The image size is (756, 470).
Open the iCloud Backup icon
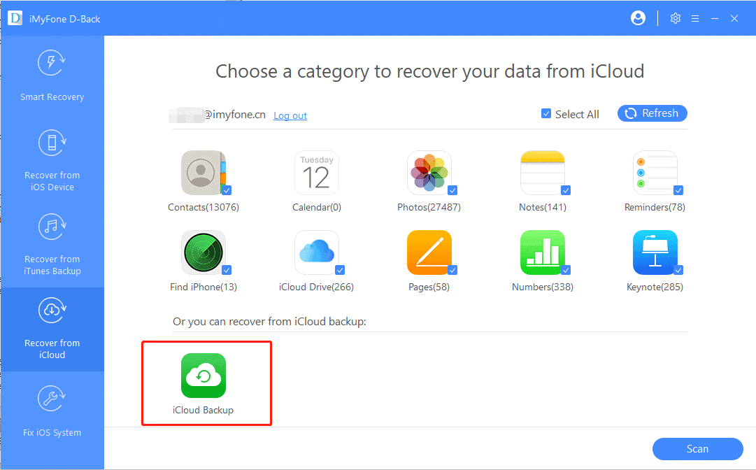[204, 376]
